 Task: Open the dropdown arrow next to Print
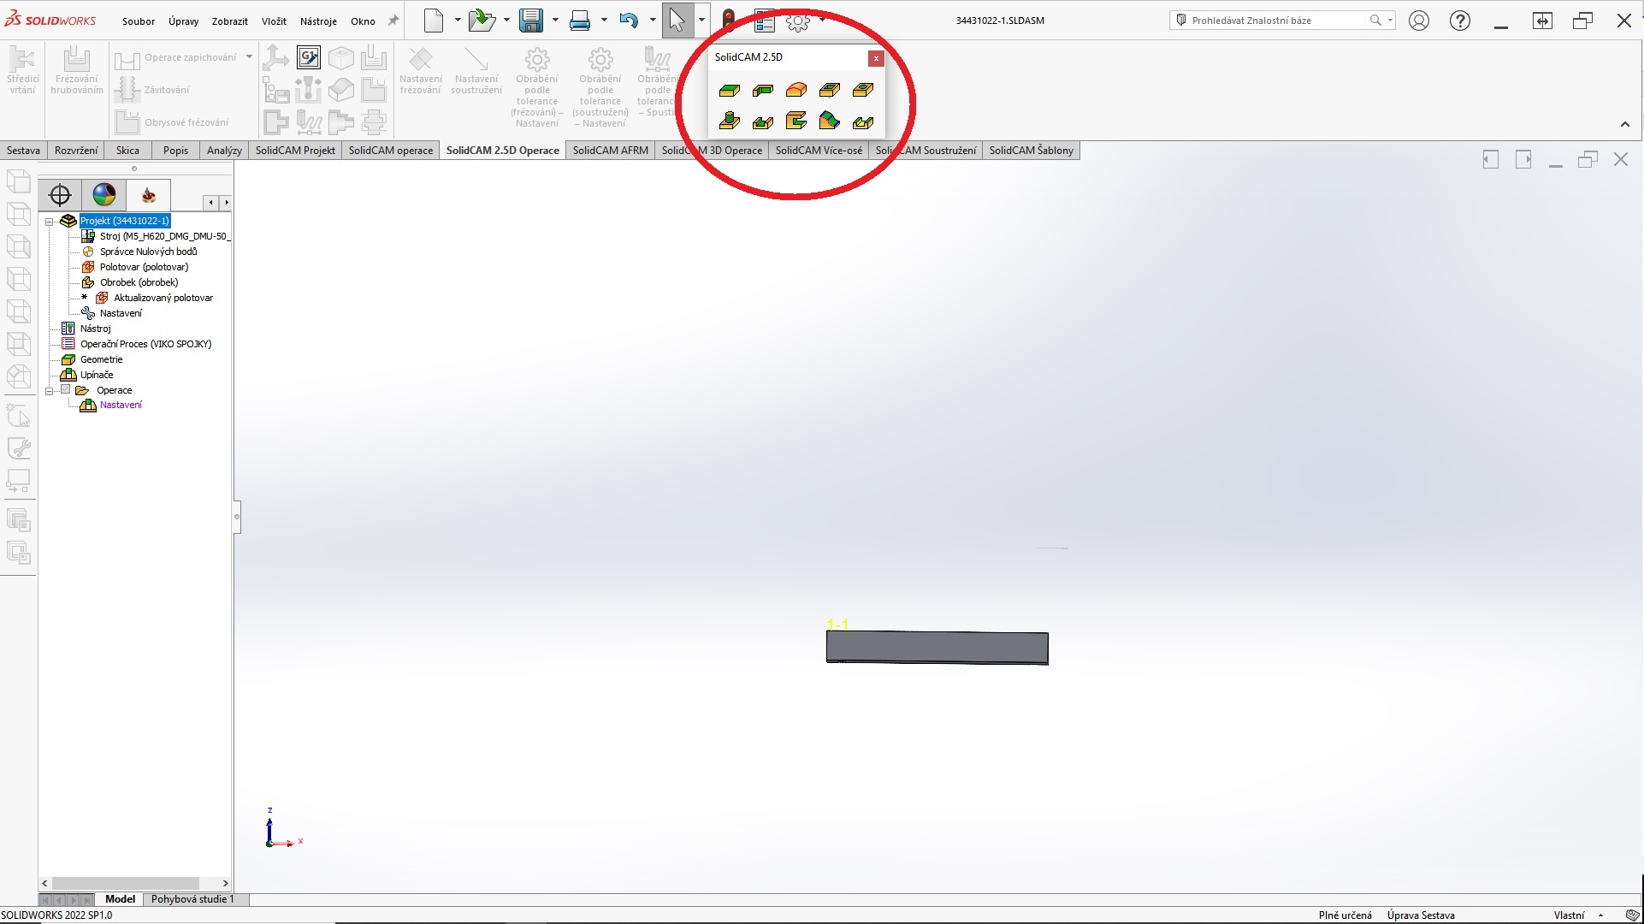[604, 21]
